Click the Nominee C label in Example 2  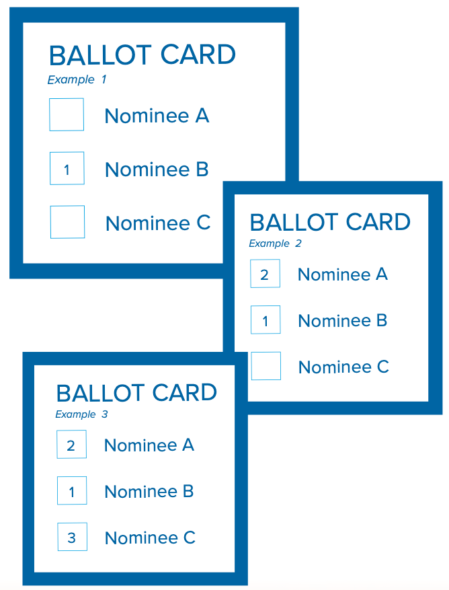click(x=343, y=367)
